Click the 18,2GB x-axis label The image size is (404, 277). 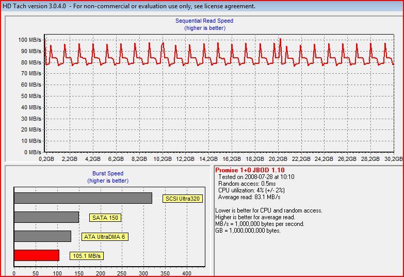[x=255, y=159]
